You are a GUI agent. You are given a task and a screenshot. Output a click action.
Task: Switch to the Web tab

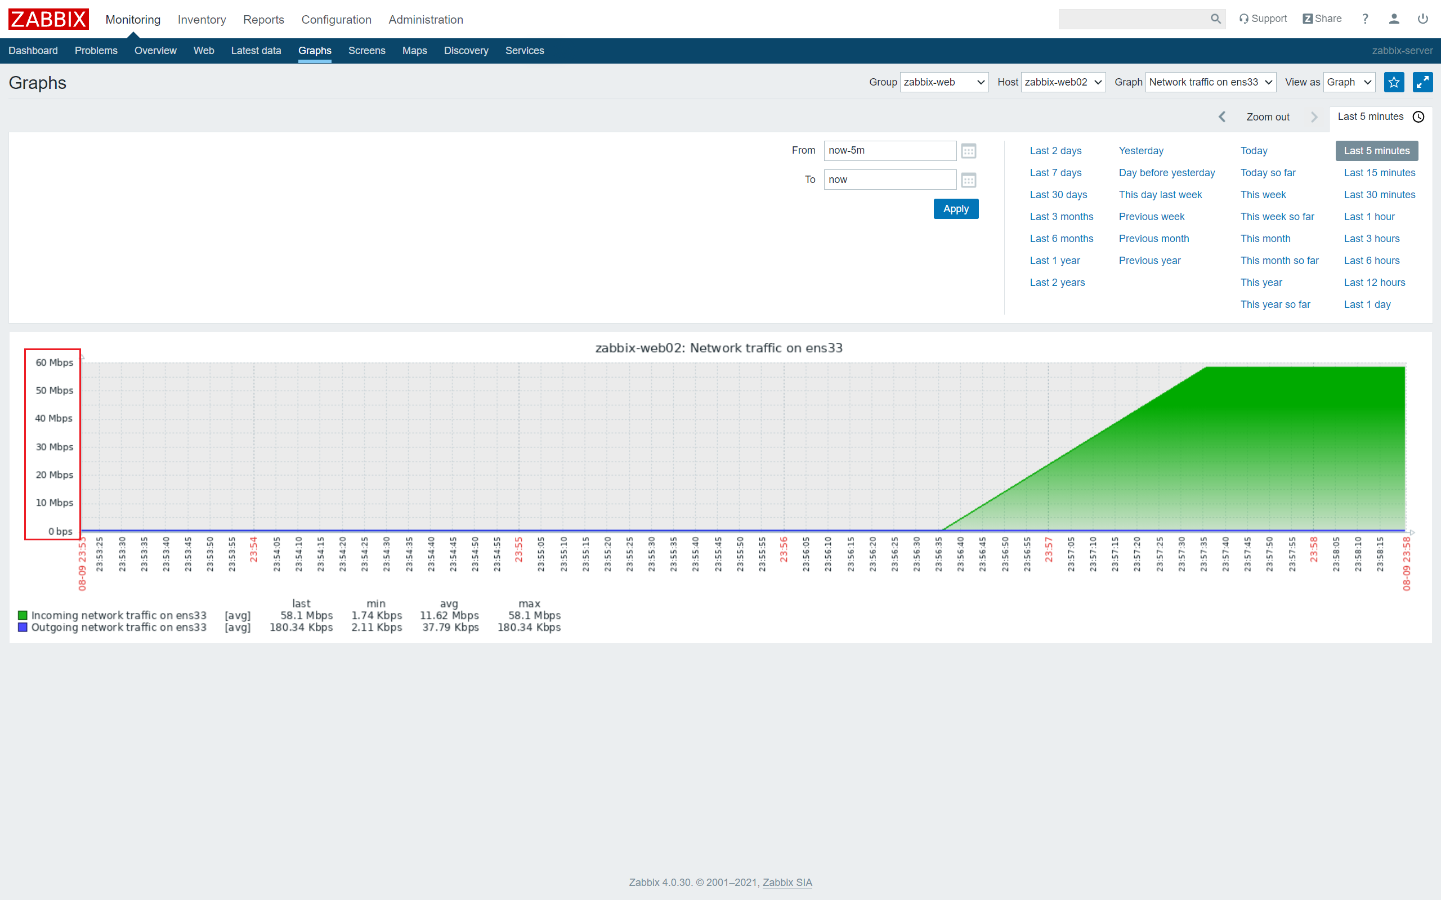tap(204, 51)
